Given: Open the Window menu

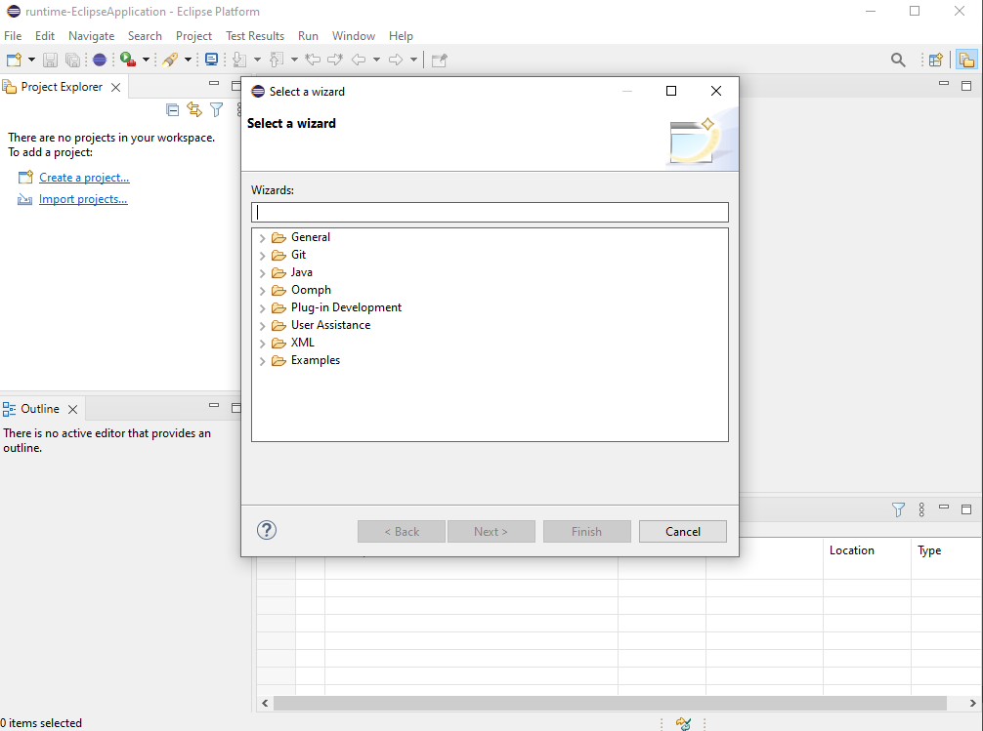Looking at the screenshot, I should click(354, 36).
